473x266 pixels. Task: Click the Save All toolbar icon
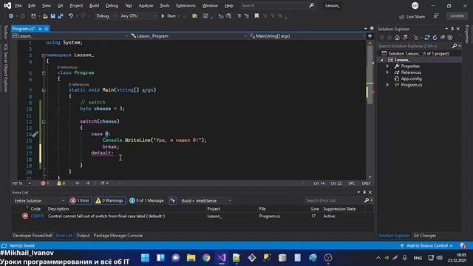(61, 16)
